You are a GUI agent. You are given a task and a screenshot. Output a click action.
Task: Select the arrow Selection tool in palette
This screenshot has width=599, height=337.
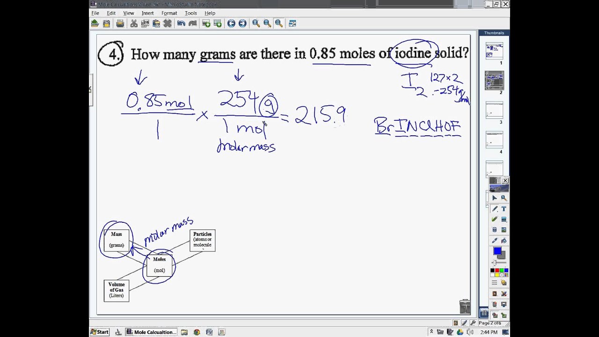pos(495,198)
